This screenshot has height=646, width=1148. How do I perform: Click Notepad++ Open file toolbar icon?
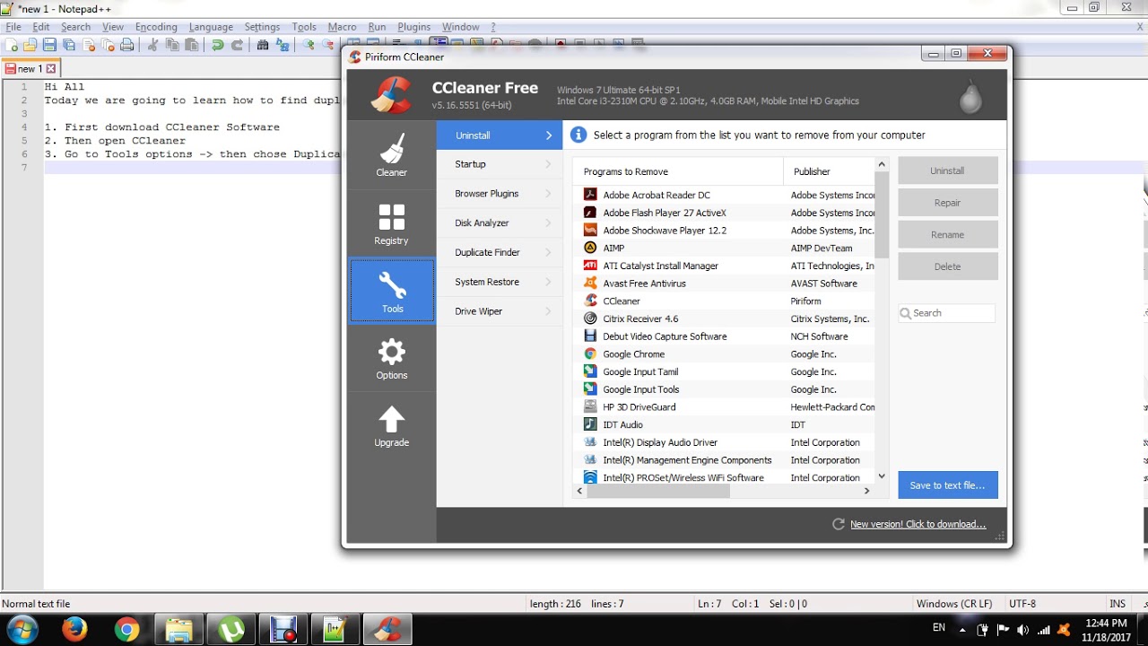pyautogui.click(x=30, y=45)
